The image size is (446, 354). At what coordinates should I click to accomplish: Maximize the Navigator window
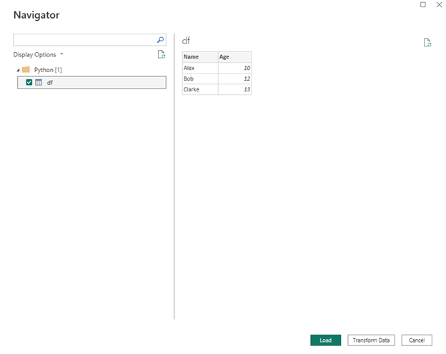tap(422, 5)
